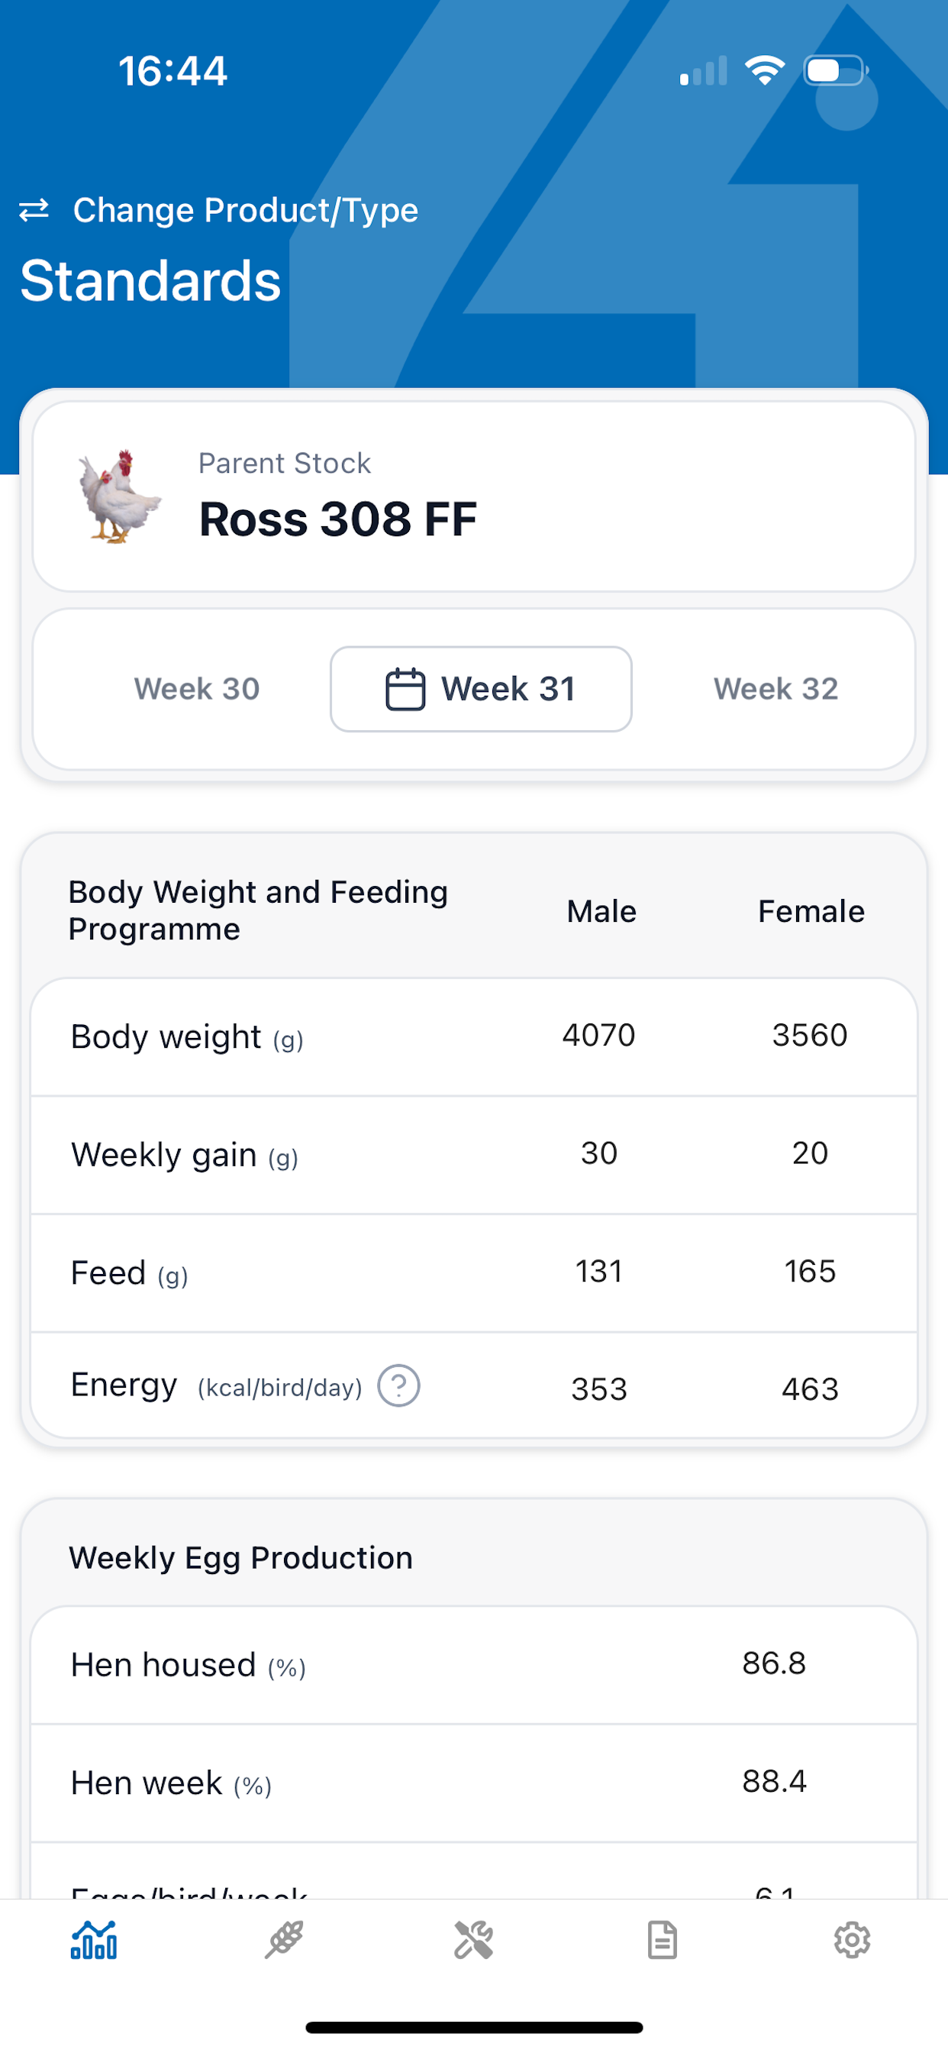Tap the swap arrows icon

click(x=34, y=210)
